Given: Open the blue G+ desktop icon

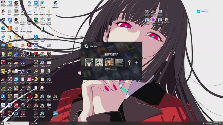Looking at the screenshot, I should (x=55, y=113).
